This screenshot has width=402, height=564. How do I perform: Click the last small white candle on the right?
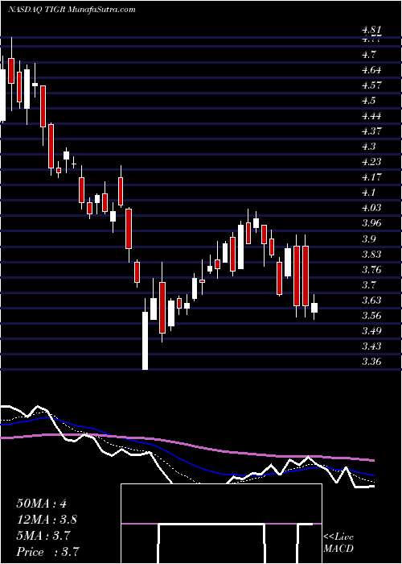pos(314,308)
